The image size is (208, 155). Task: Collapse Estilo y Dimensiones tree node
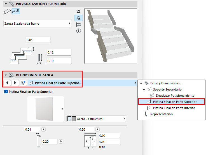pyautogui.click(x=141, y=84)
